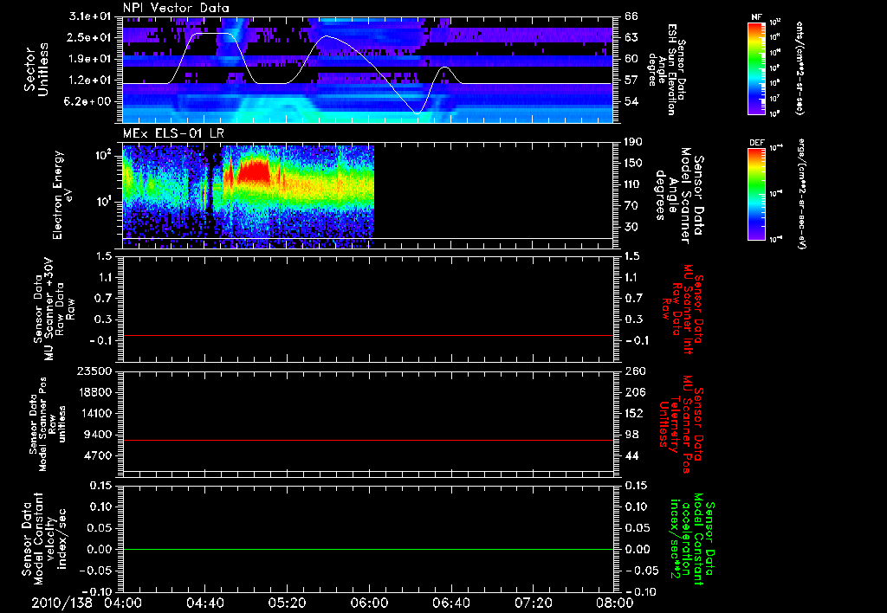Click the 260 telemetry tick value
The height and width of the screenshot is (613, 887).
pyautogui.click(x=634, y=371)
